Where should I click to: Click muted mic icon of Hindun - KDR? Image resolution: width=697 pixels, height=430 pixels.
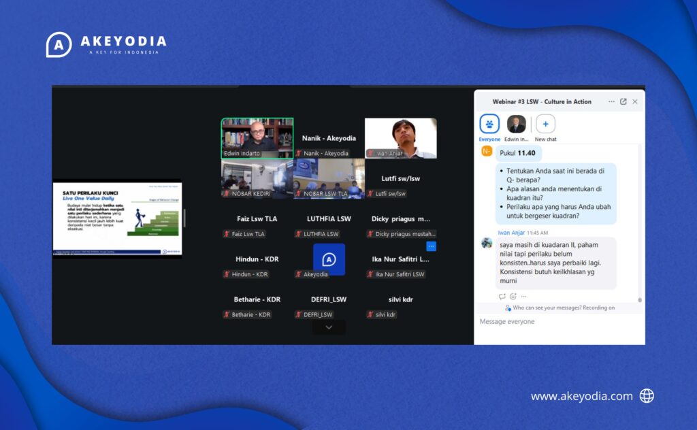click(227, 274)
